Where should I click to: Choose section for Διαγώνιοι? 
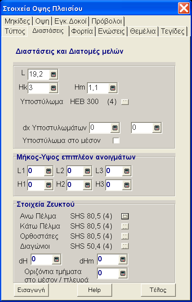[x=125, y=246]
